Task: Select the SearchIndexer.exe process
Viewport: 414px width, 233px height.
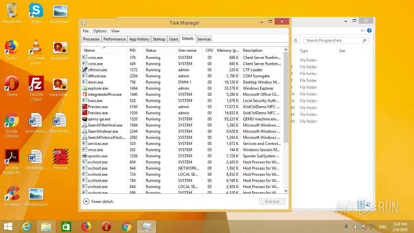Action: click(182, 131)
